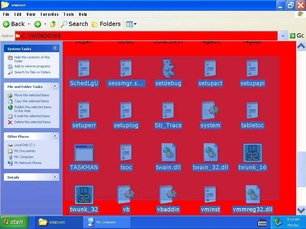Click Publish the selected items to Web
Image resolution: width=306 pixels, height=229 pixels.
[x=33, y=109]
